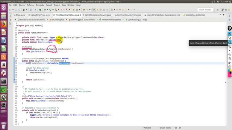The height and width of the screenshot is (130, 232).
Task: Open Firefox from the Ubuntu dock
Action: [x=4, y=24]
